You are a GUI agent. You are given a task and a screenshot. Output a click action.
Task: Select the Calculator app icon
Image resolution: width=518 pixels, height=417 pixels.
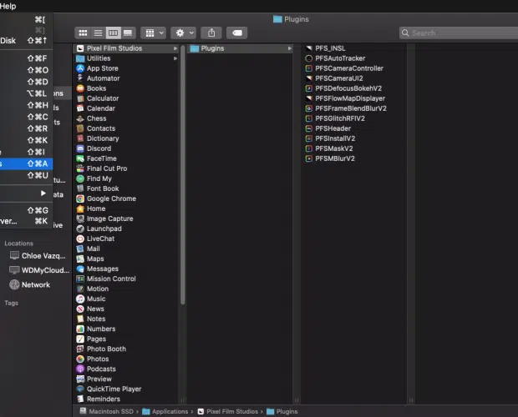click(x=80, y=98)
